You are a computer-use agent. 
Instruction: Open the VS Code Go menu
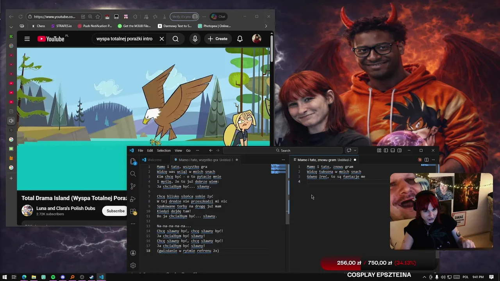click(188, 151)
